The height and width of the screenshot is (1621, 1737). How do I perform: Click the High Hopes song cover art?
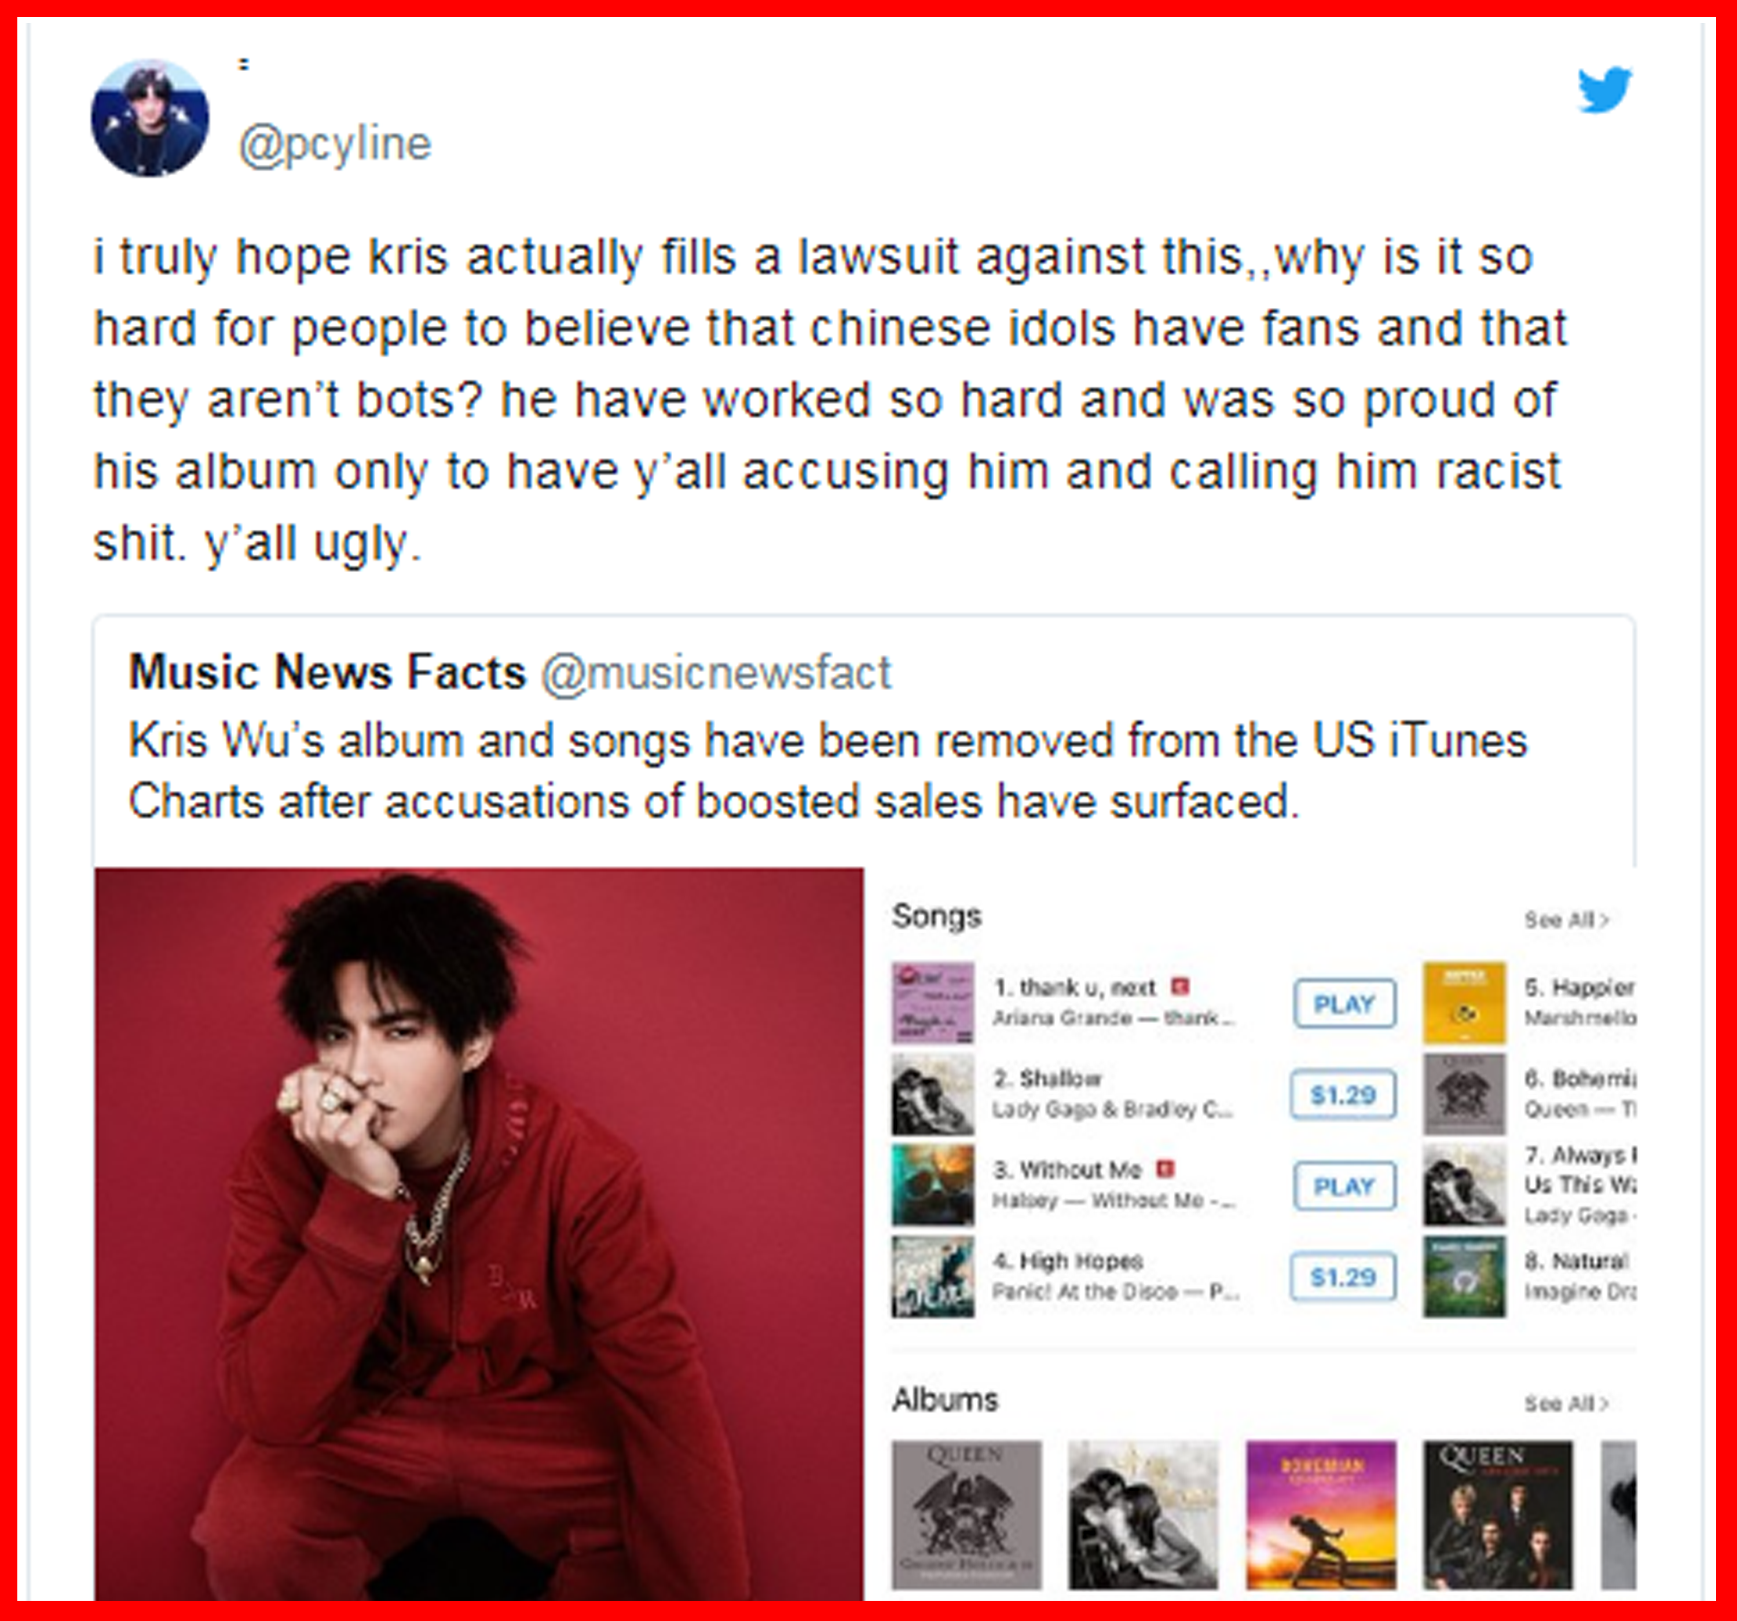point(932,1277)
